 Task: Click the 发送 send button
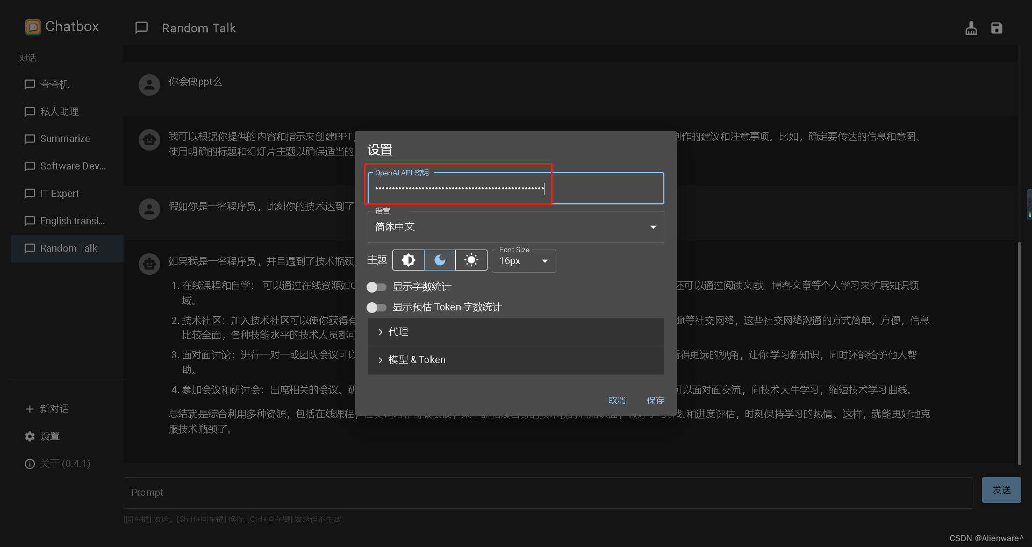(x=1001, y=490)
